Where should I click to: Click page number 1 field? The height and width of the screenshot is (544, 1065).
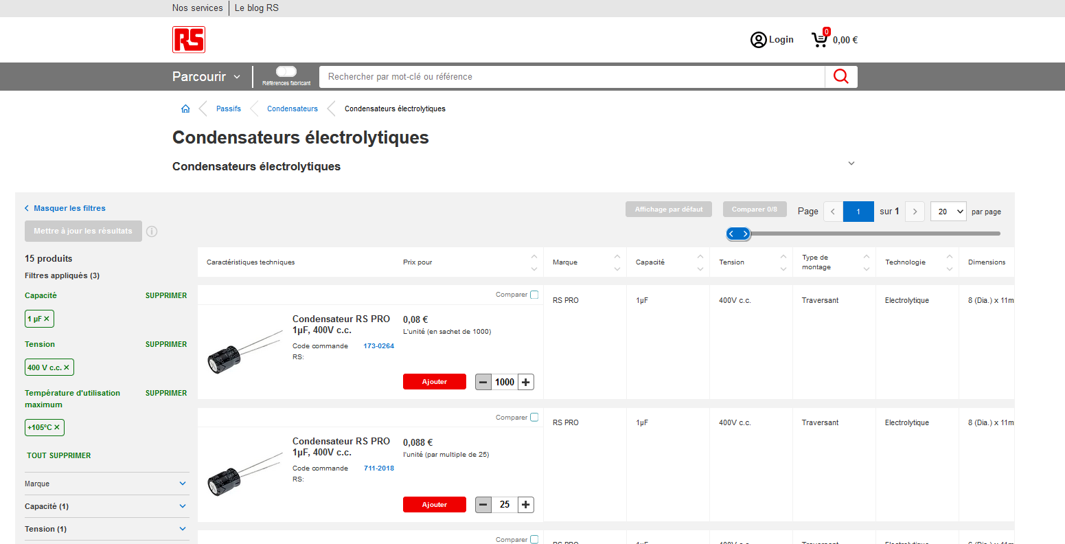pos(858,212)
